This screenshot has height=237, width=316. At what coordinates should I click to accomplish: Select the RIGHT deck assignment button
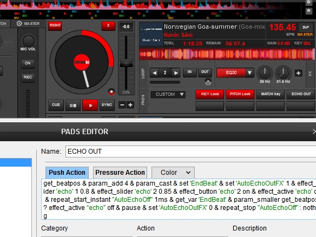(x=55, y=25)
